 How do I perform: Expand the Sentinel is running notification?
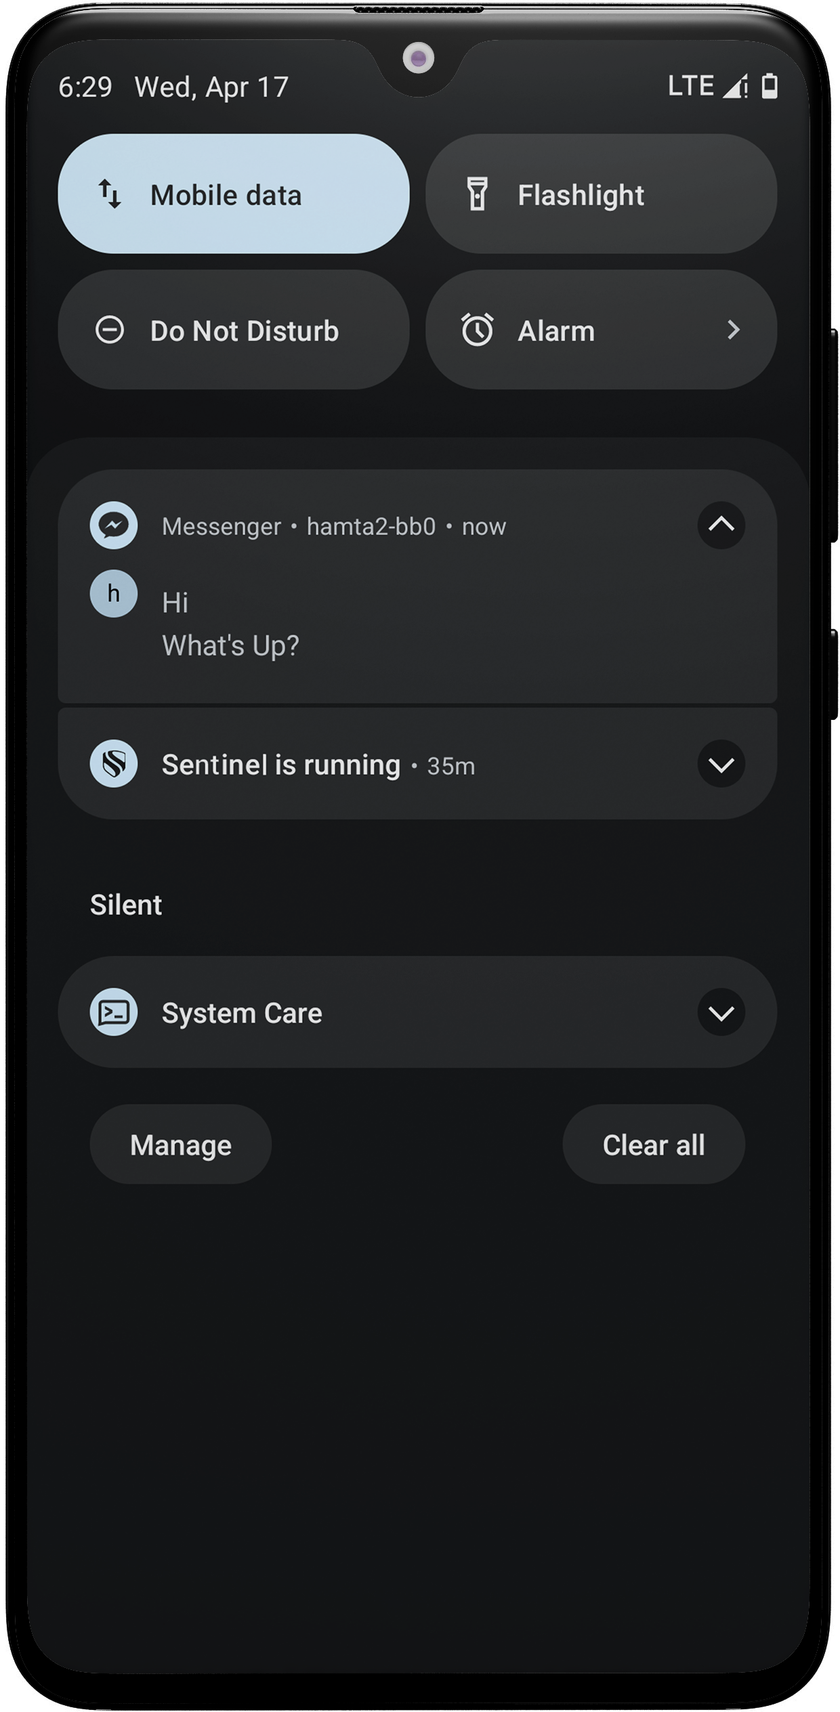(721, 764)
